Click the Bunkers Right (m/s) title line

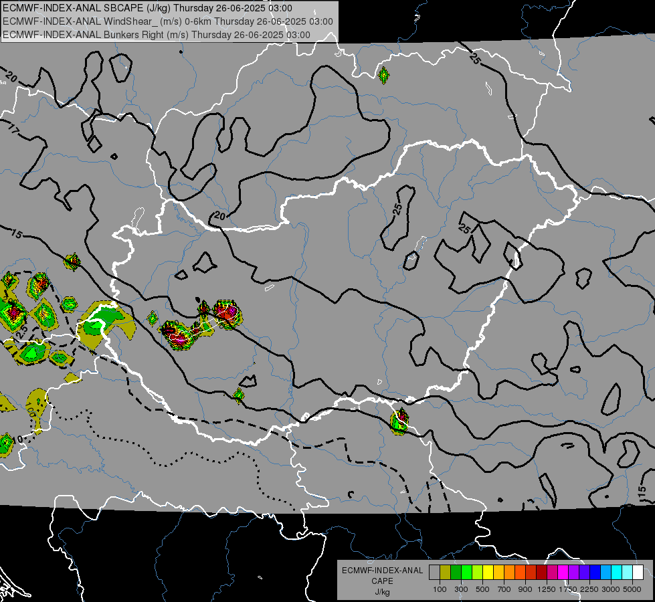coord(157,35)
